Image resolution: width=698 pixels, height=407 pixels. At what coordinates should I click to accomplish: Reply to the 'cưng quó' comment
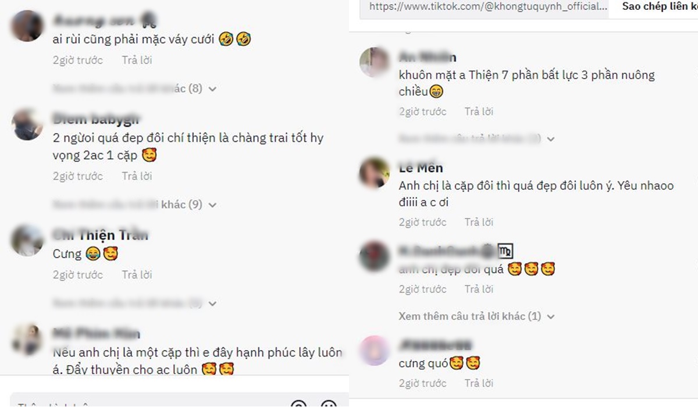[479, 383]
